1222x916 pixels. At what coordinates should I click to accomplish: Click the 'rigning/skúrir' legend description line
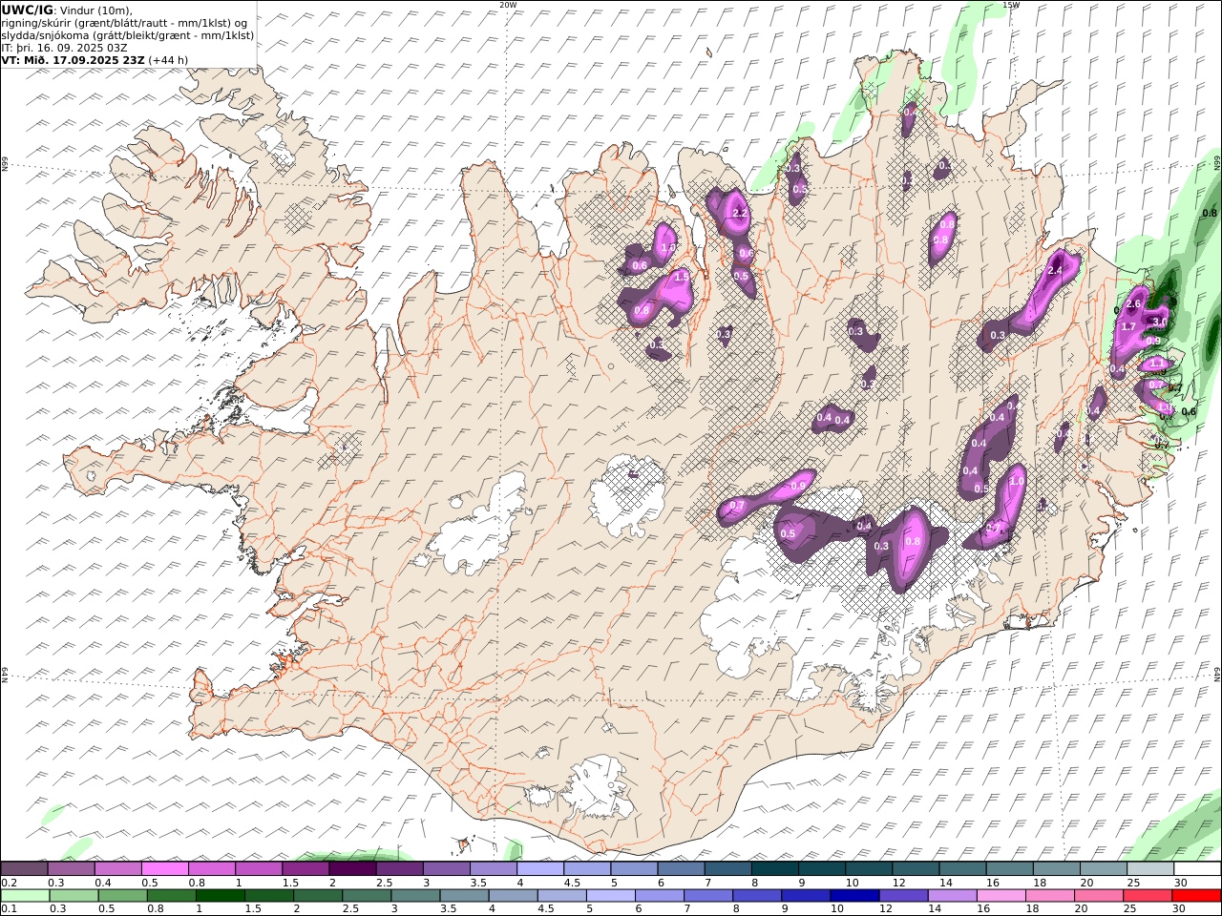click(124, 23)
